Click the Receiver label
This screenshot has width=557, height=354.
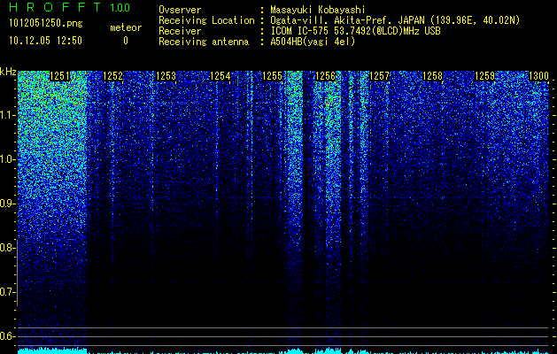click(180, 31)
